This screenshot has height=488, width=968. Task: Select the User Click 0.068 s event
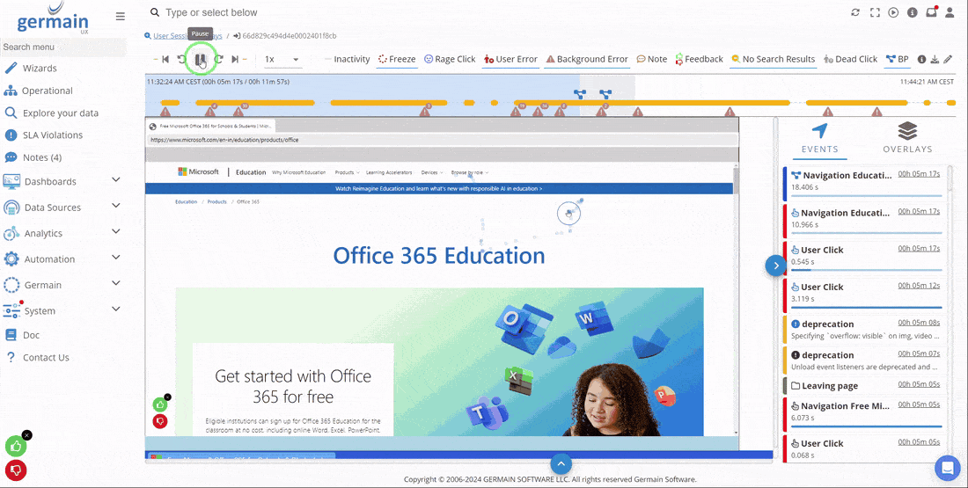point(864,449)
